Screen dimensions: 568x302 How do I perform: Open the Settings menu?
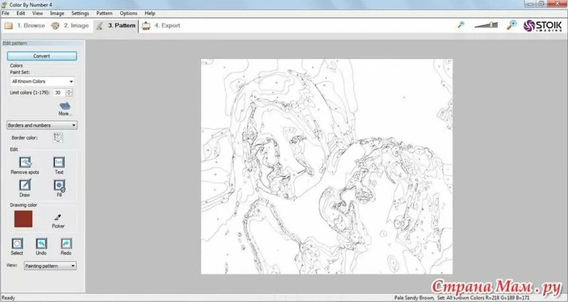(80, 13)
